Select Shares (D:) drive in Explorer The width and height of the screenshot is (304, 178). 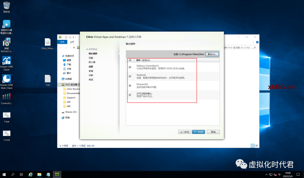pyautogui.click(x=71, y=112)
